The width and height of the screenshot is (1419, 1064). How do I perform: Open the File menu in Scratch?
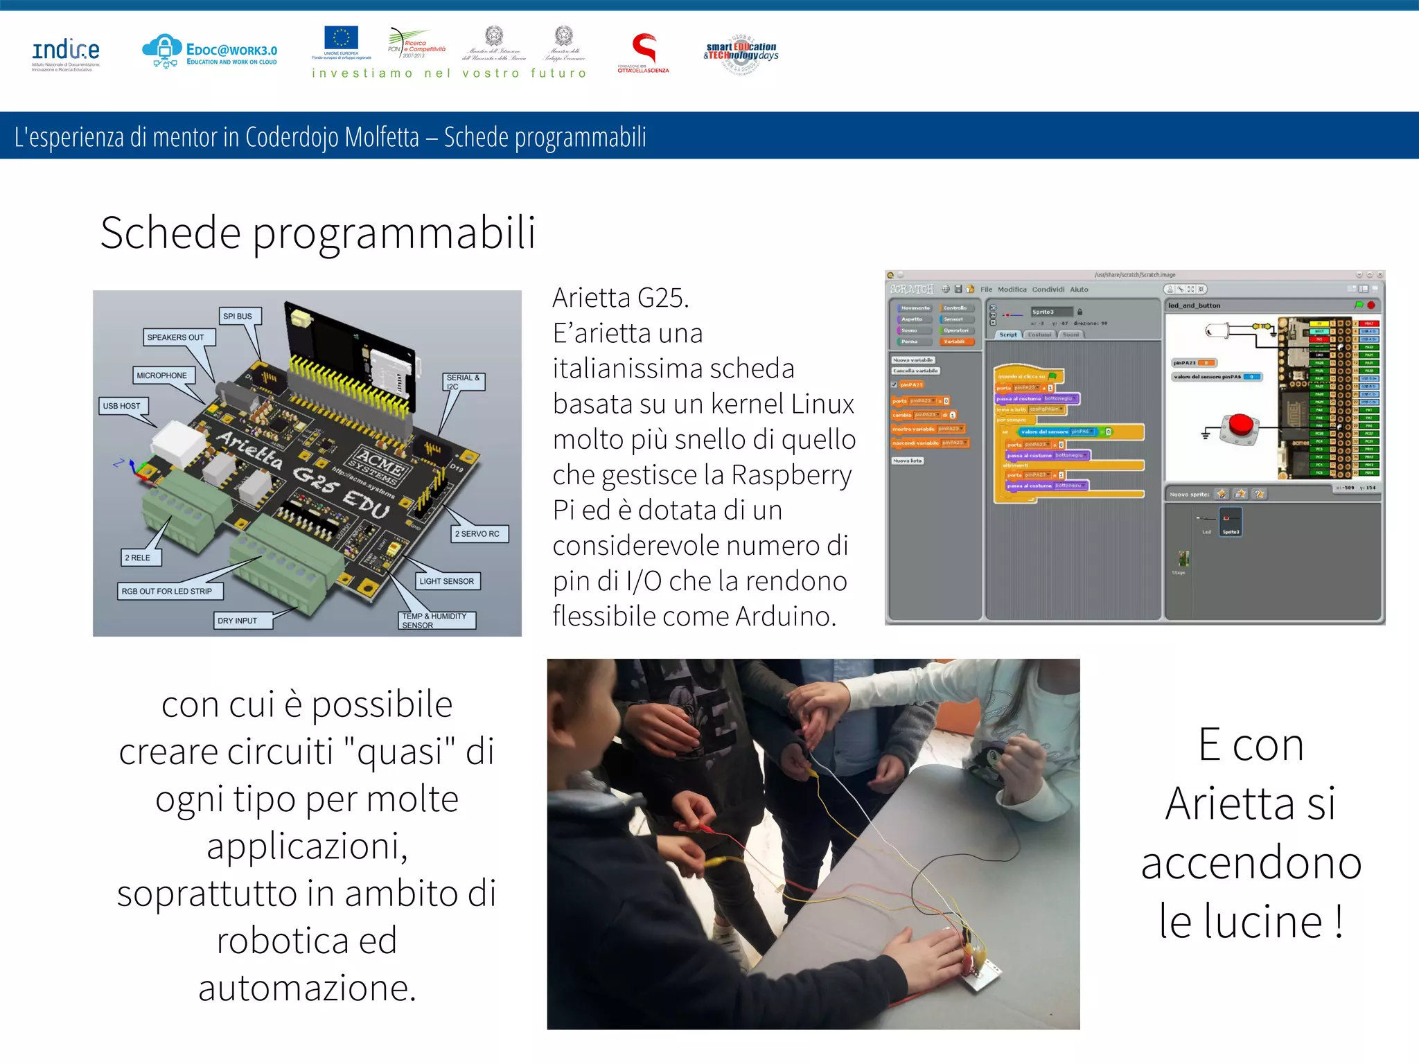coord(986,290)
